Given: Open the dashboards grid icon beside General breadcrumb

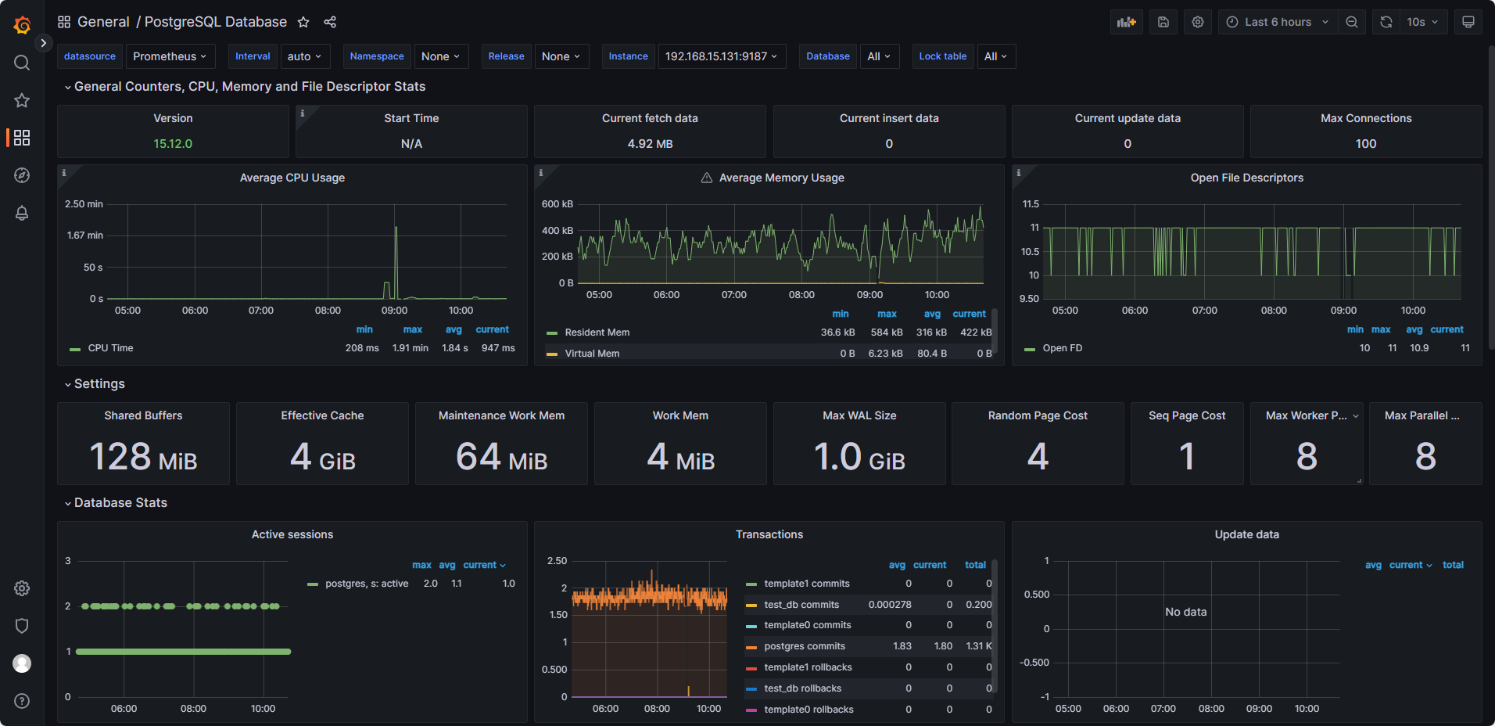Looking at the screenshot, I should (64, 22).
